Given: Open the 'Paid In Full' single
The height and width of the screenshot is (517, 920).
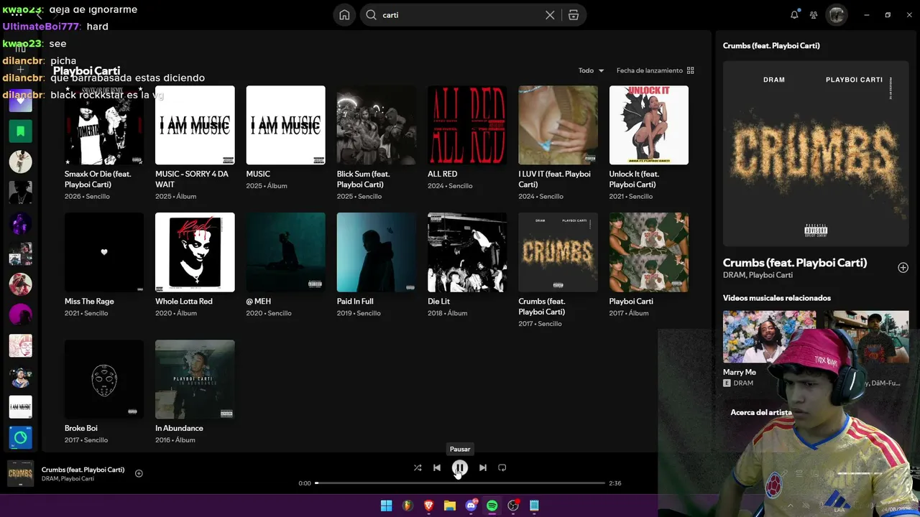Looking at the screenshot, I should (377, 252).
